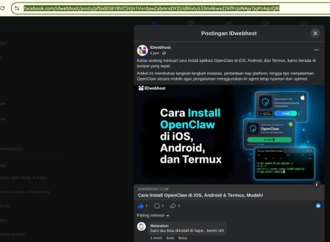Viewport: 330px width, 242px height.
Task: Select 'Suka' under Matarabun's comment
Action: click(x=170, y=238)
